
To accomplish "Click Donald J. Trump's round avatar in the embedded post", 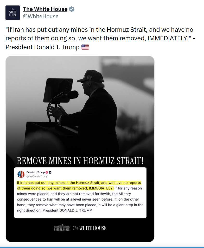I will pyautogui.click(x=21, y=174).
